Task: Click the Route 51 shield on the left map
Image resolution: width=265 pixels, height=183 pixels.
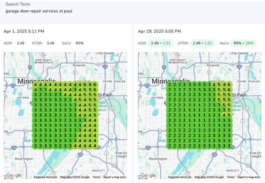Action: point(75,72)
